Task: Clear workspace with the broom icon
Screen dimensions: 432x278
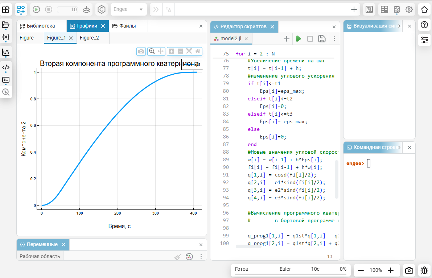Action: pos(178,257)
